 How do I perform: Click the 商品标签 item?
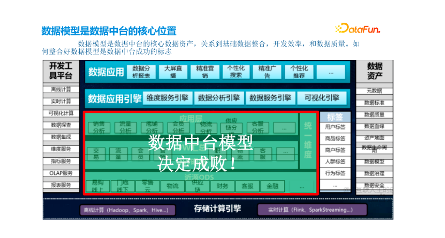click(335, 139)
